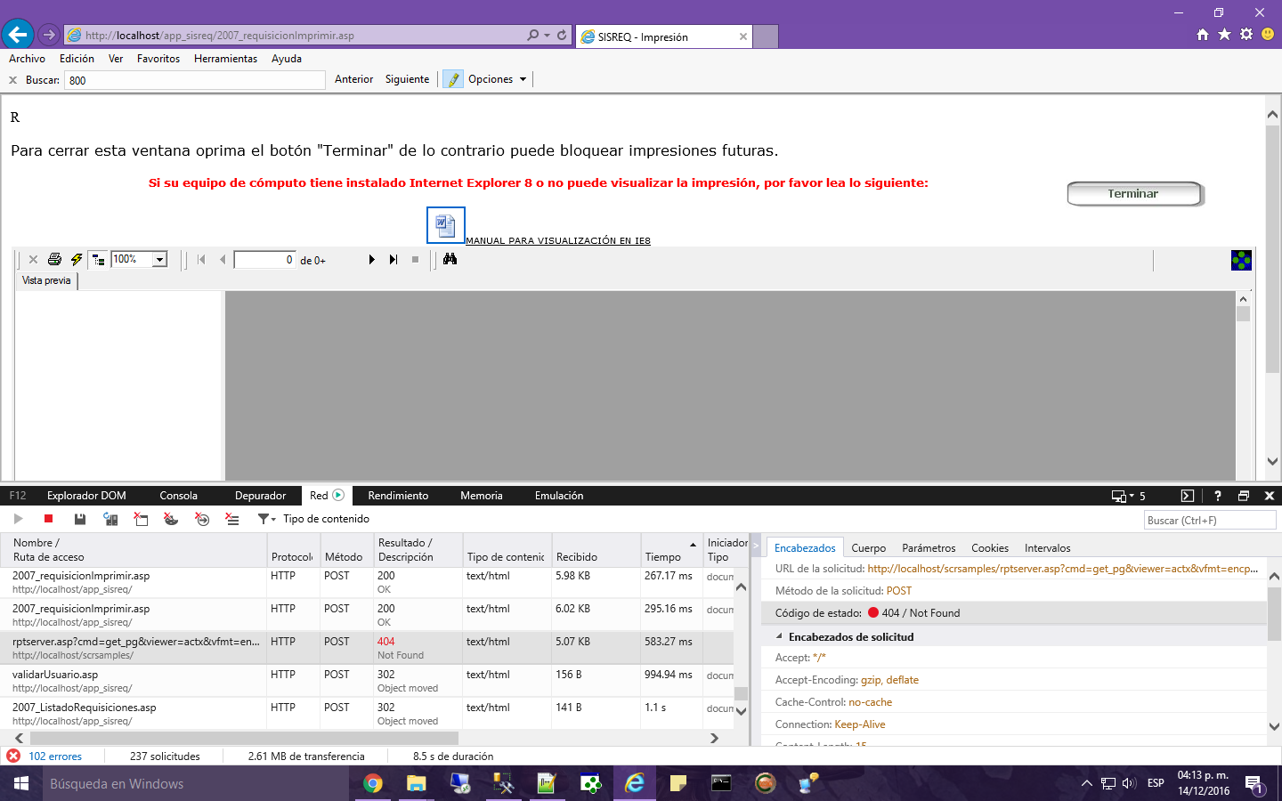Viewport: 1282px width, 801px height.
Task: Sort by the Tiempo column header
Action: click(670, 550)
